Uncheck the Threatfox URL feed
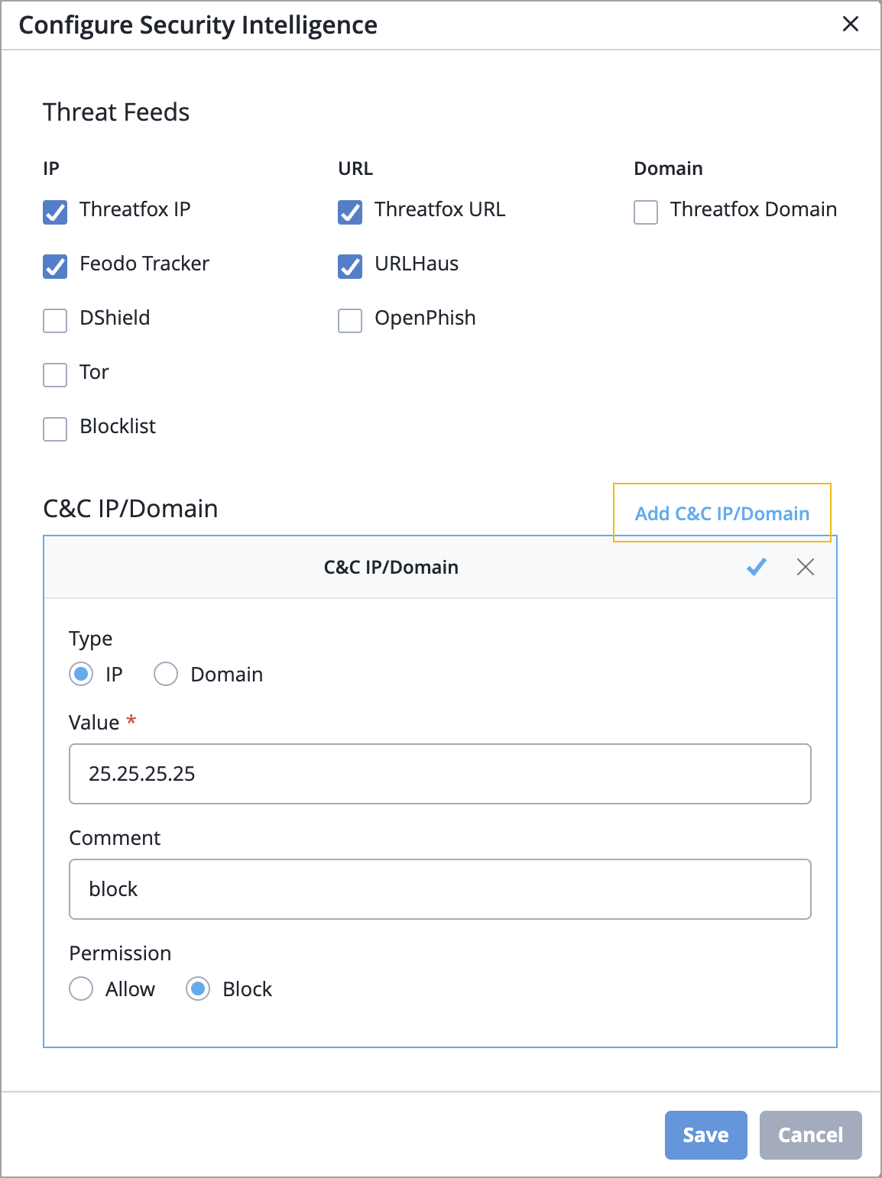This screenshot has height=1178, width=882. coord(350,212)
